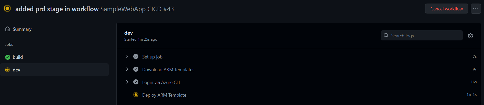484x105 pixels.
Task: Expand the Download ARM Templates step
Action: pyautogui.click(x=127, y=69)
